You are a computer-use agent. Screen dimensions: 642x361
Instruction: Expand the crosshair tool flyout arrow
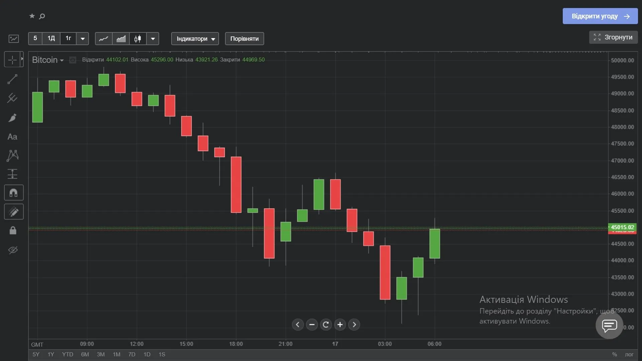tap(22, 59)
